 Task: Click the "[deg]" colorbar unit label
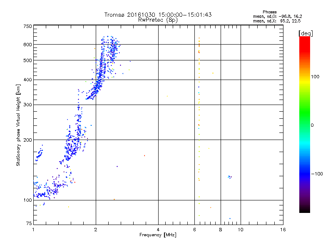(x=306, y=33)
